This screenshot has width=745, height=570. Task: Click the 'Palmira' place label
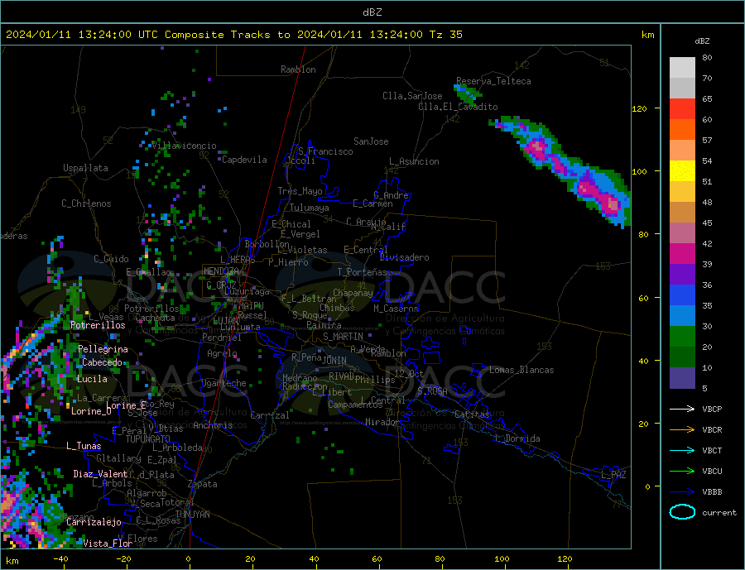pos(324,325)
